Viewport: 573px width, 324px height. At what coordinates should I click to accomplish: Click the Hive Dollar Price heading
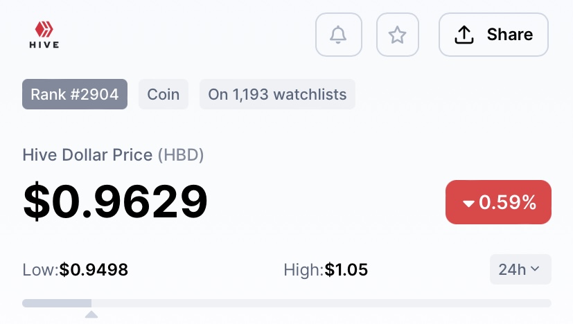(87, 155)
